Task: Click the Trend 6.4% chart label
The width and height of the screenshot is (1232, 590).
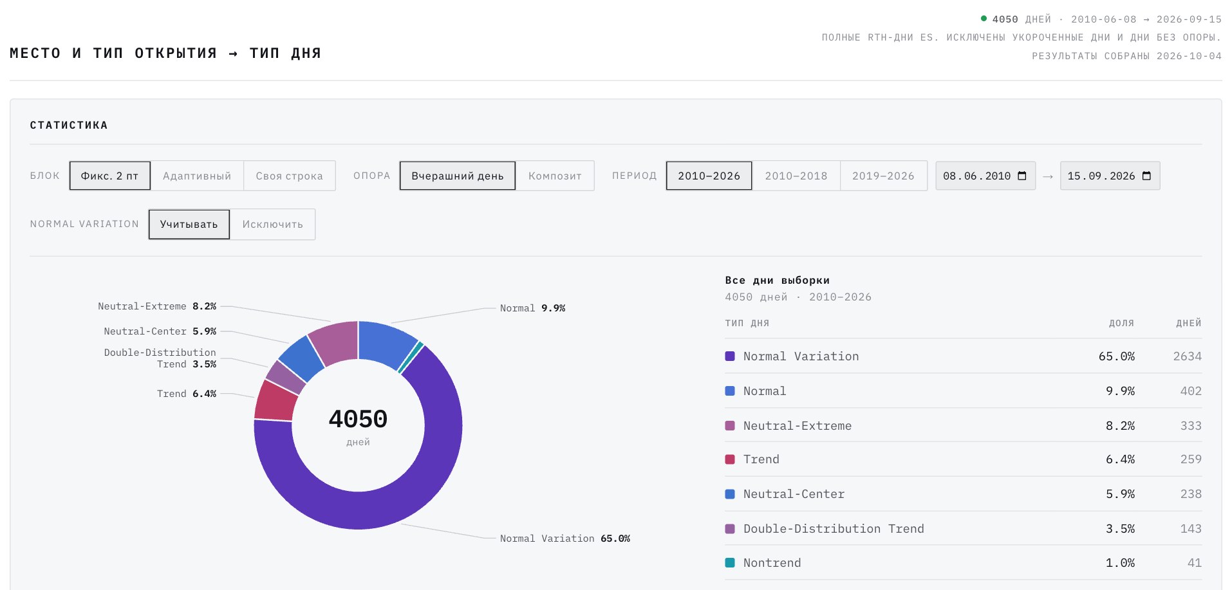Action: click(187, 394)
